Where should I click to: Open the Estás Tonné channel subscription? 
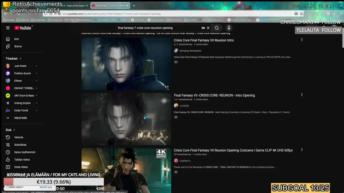pos(21,110)
